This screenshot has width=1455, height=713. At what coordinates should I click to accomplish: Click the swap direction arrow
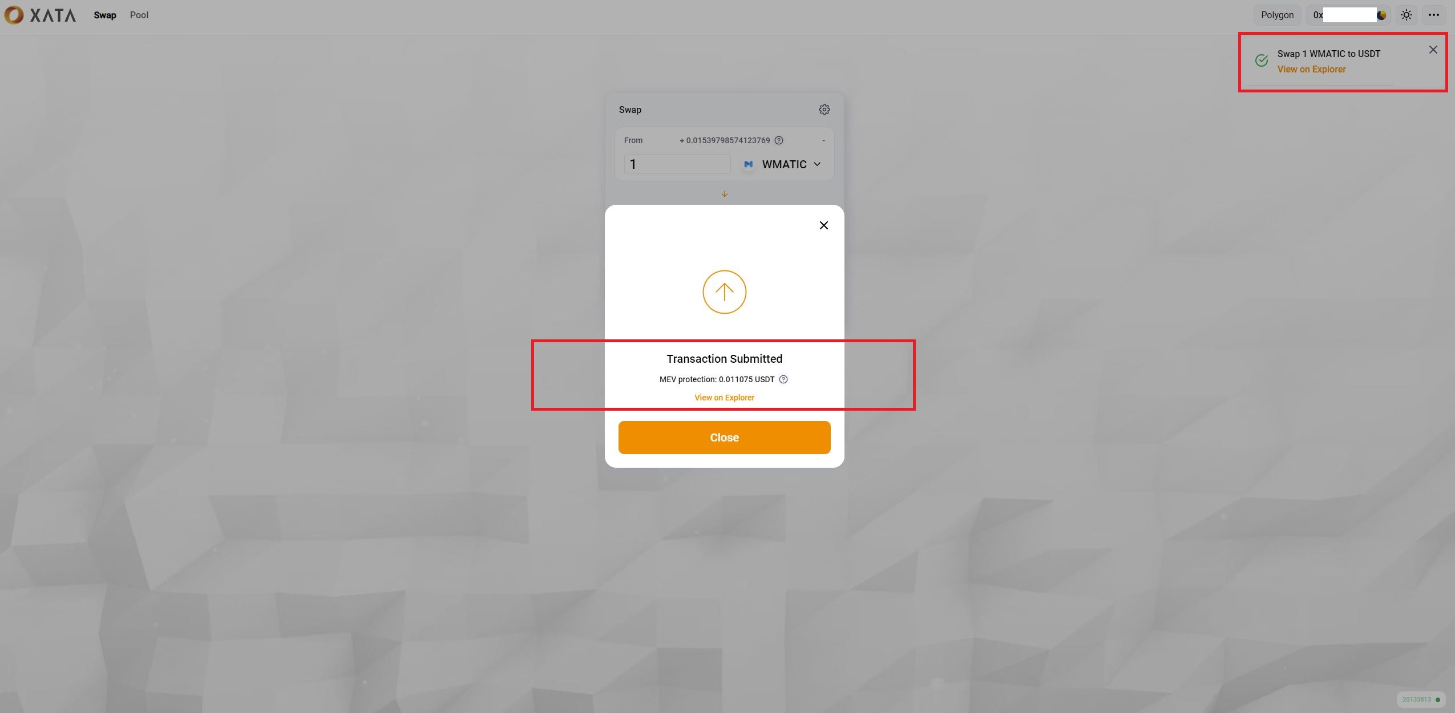pyautogui.click(x=725, y=194)
